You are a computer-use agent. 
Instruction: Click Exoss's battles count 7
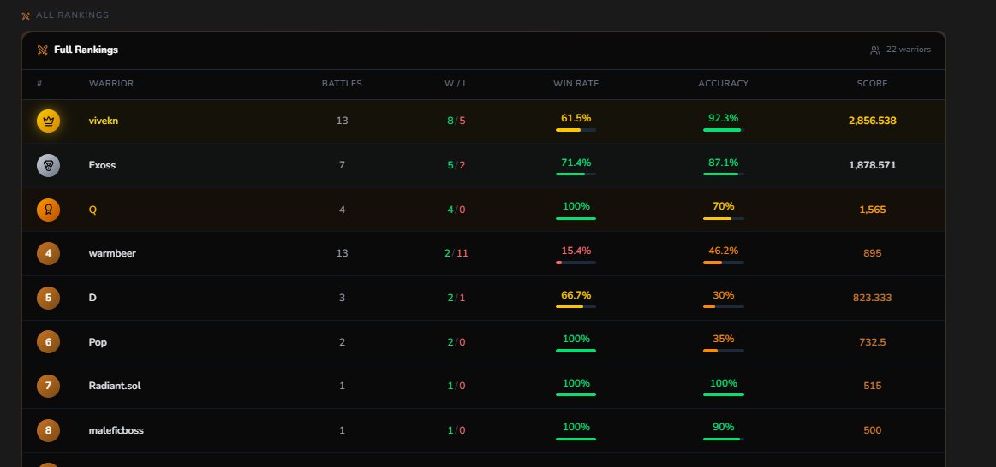click(342, 166)
